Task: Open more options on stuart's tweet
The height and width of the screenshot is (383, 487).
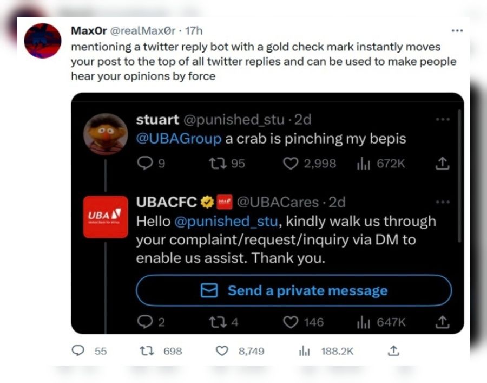Action: pos(443,119)
